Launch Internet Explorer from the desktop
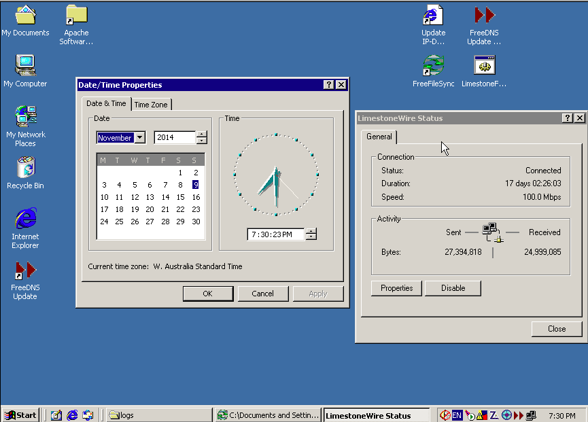Viewport: 588px width, 422px height. [x=26, y=228]
